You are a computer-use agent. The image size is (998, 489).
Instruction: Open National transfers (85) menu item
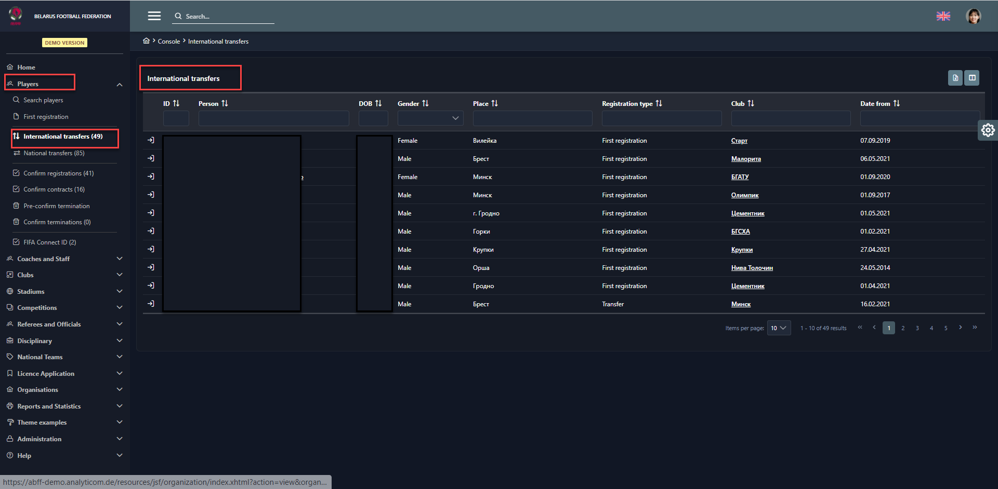pos(54,153)
